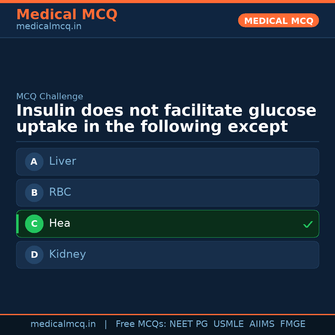Select the Liver answer text
335x335 pixels.
[x=62, y=161]
